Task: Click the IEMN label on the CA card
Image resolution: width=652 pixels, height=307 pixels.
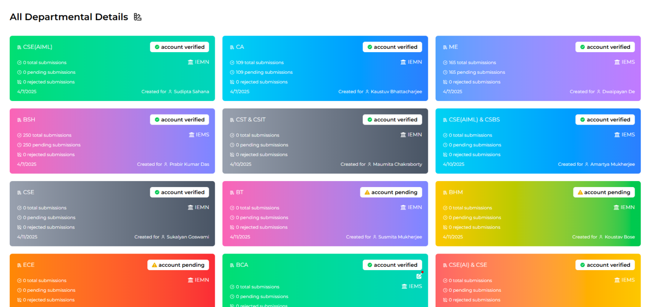Action: tap(415, 62)
